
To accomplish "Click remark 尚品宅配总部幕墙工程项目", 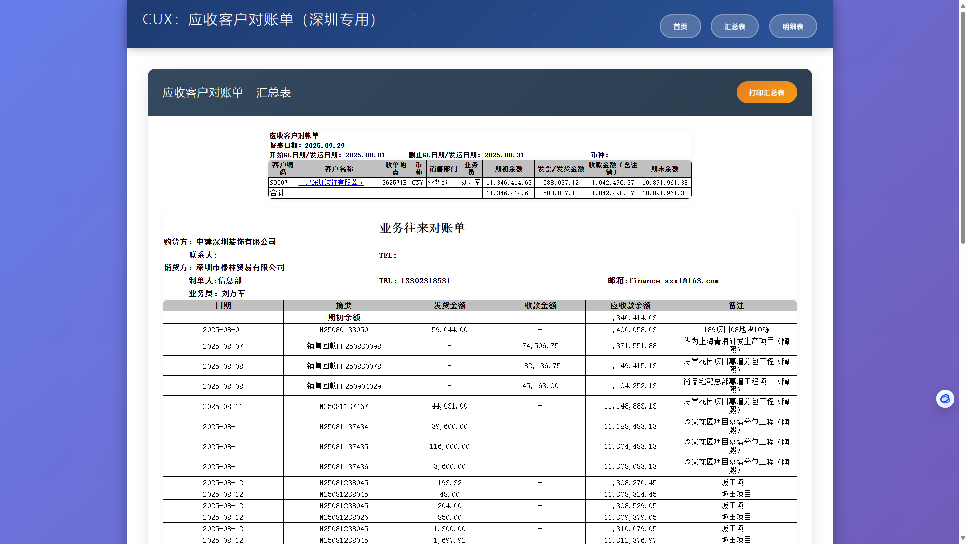I will (x=736, y=386).
